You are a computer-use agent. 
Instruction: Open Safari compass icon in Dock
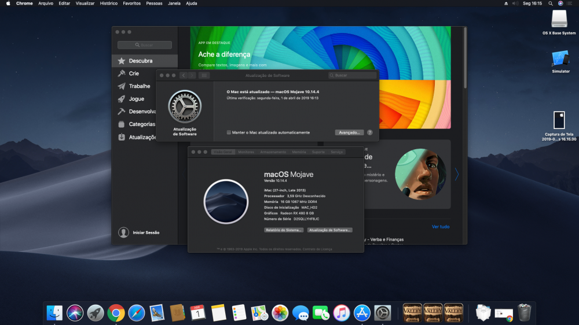[x=136, y=313]
